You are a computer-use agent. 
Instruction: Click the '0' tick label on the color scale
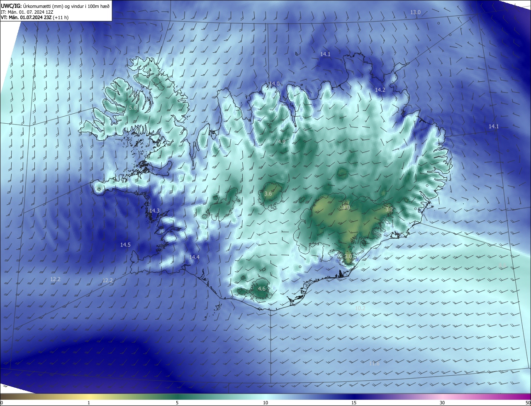[2, 403]
